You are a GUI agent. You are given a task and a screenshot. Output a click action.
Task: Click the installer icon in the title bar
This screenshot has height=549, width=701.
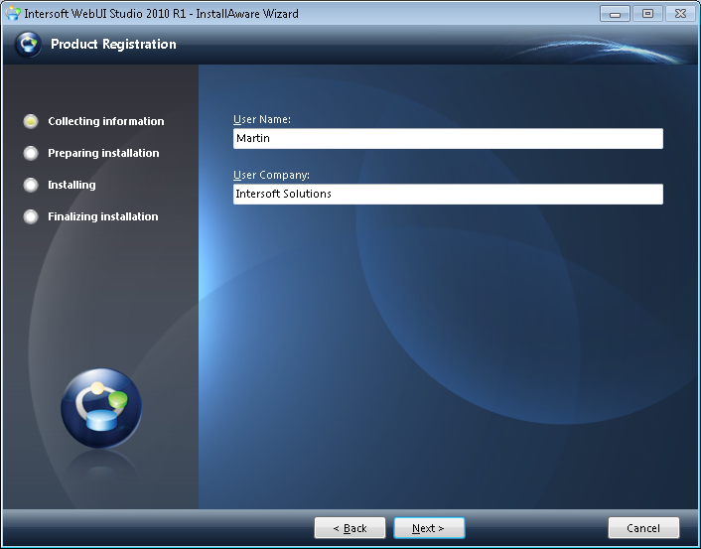(13, 14)
